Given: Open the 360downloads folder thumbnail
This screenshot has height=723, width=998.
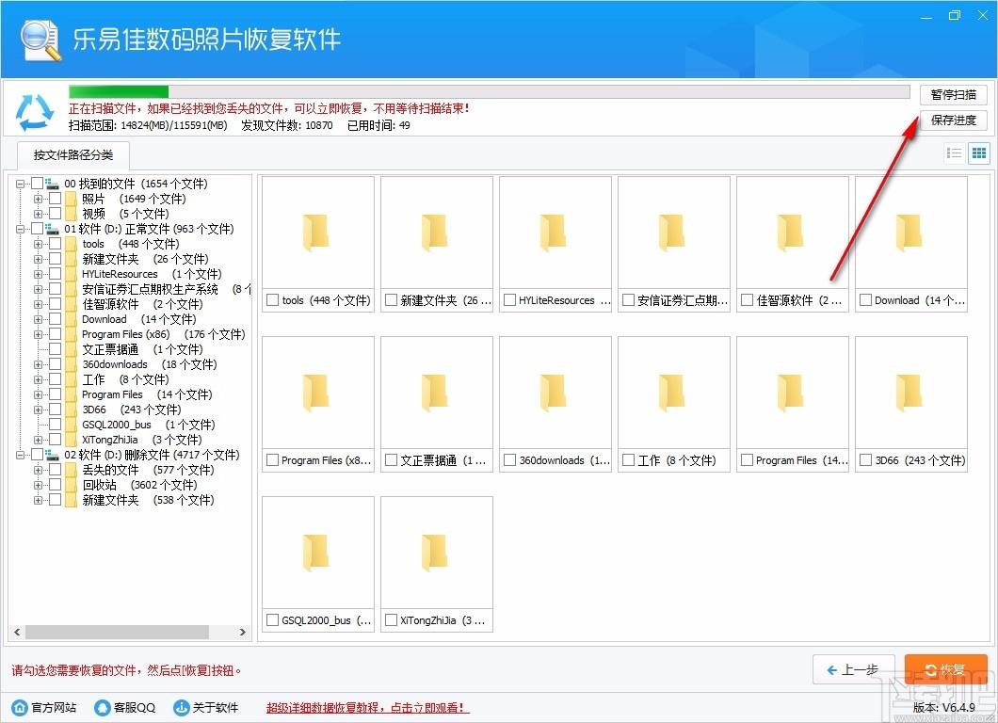Looking at the screenshot, I should [x=555, y=393].
